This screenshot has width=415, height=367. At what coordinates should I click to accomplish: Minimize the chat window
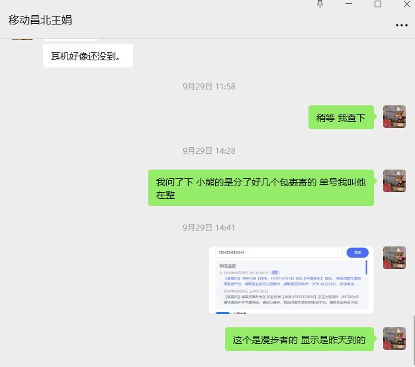point(349,4)
